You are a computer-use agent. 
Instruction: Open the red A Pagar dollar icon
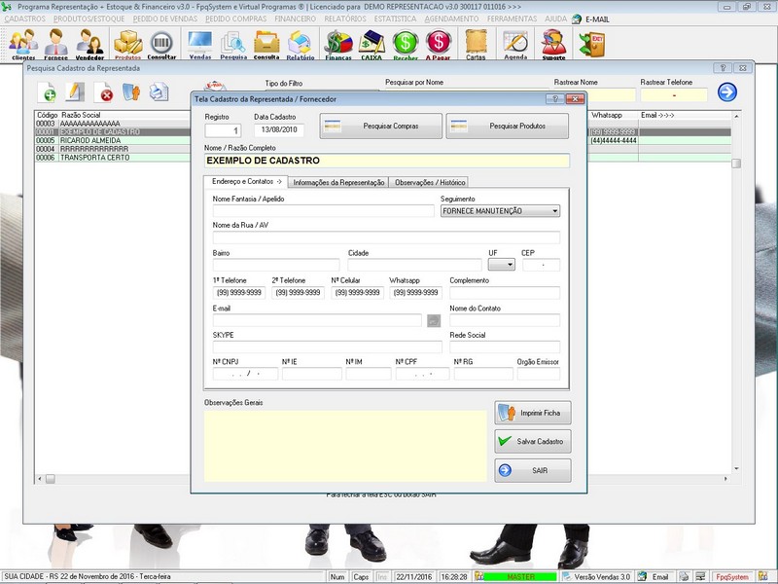[439, 44]
